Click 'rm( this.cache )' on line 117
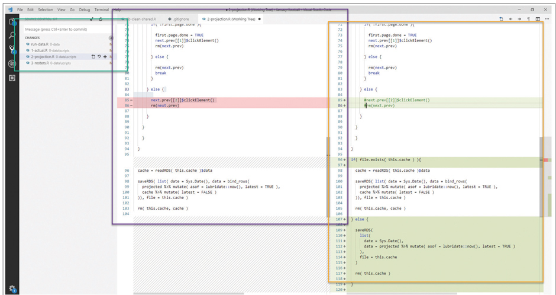Viewport: 556px width, 295px height. [373, 273]
